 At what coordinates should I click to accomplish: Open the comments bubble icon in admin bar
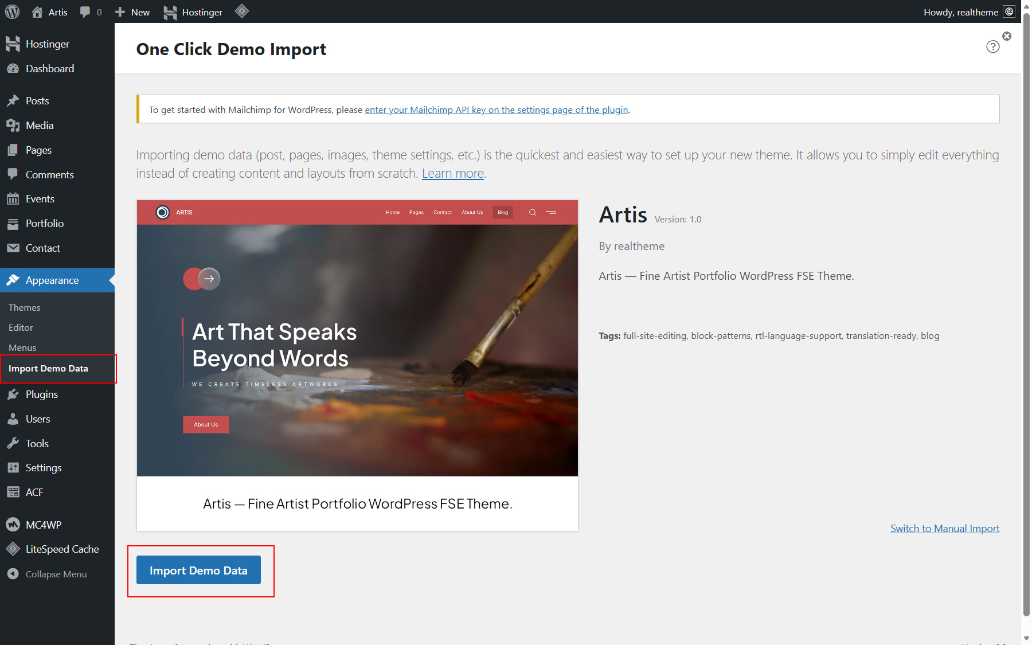click(85, 12)
